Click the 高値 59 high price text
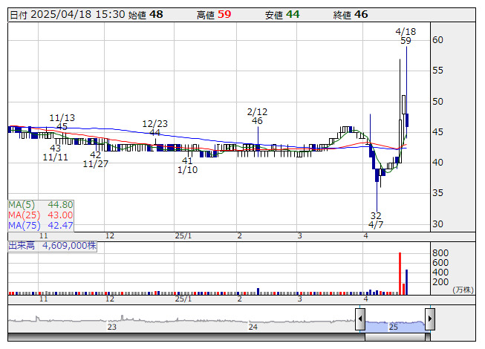Viewport: 485px width, 349px height. (214, 15)
